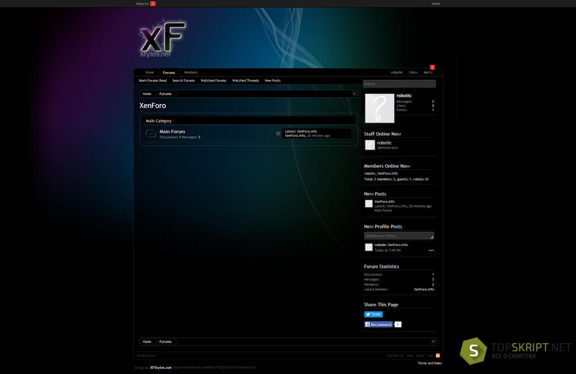Open the Main Forum link
This screenshot has width=576, height=374.
click(172, 132)
